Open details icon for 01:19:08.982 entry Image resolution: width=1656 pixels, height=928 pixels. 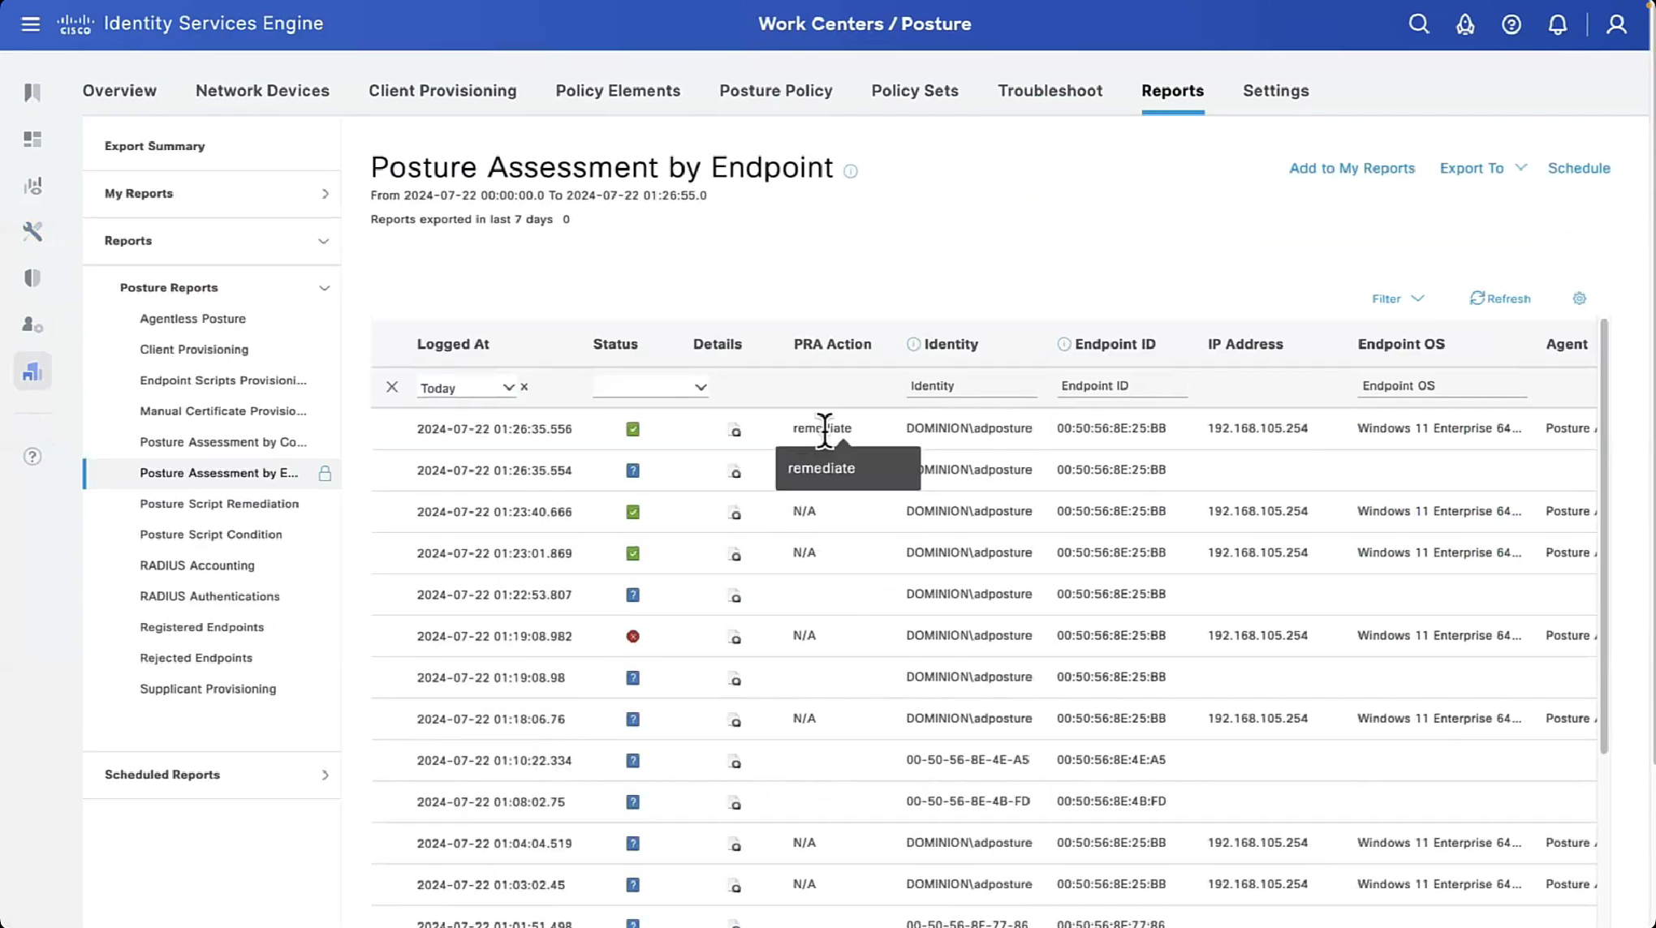click(x=735, y=638)
